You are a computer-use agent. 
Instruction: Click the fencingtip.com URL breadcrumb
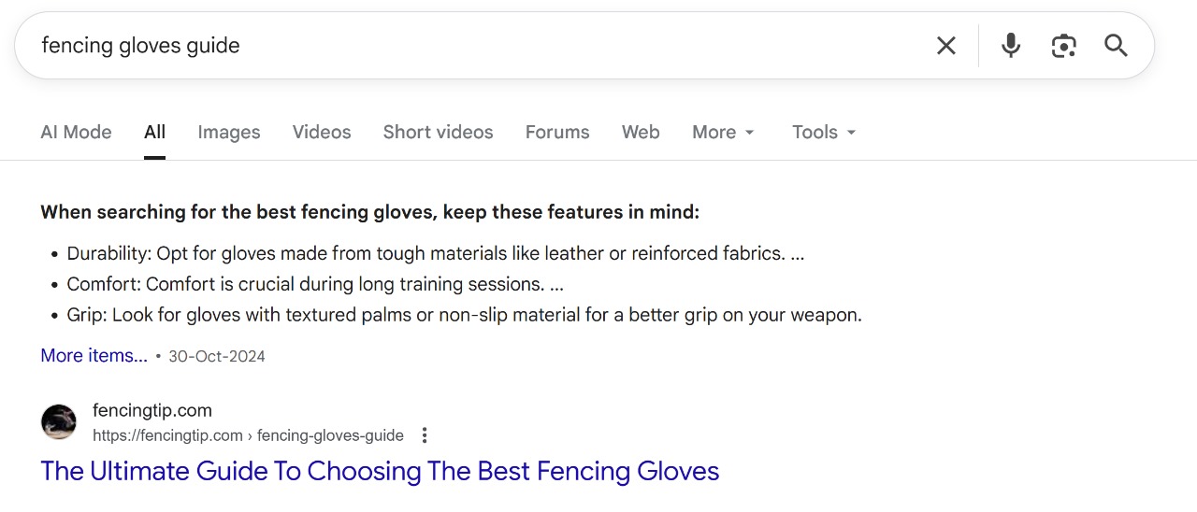coord(248,435)
